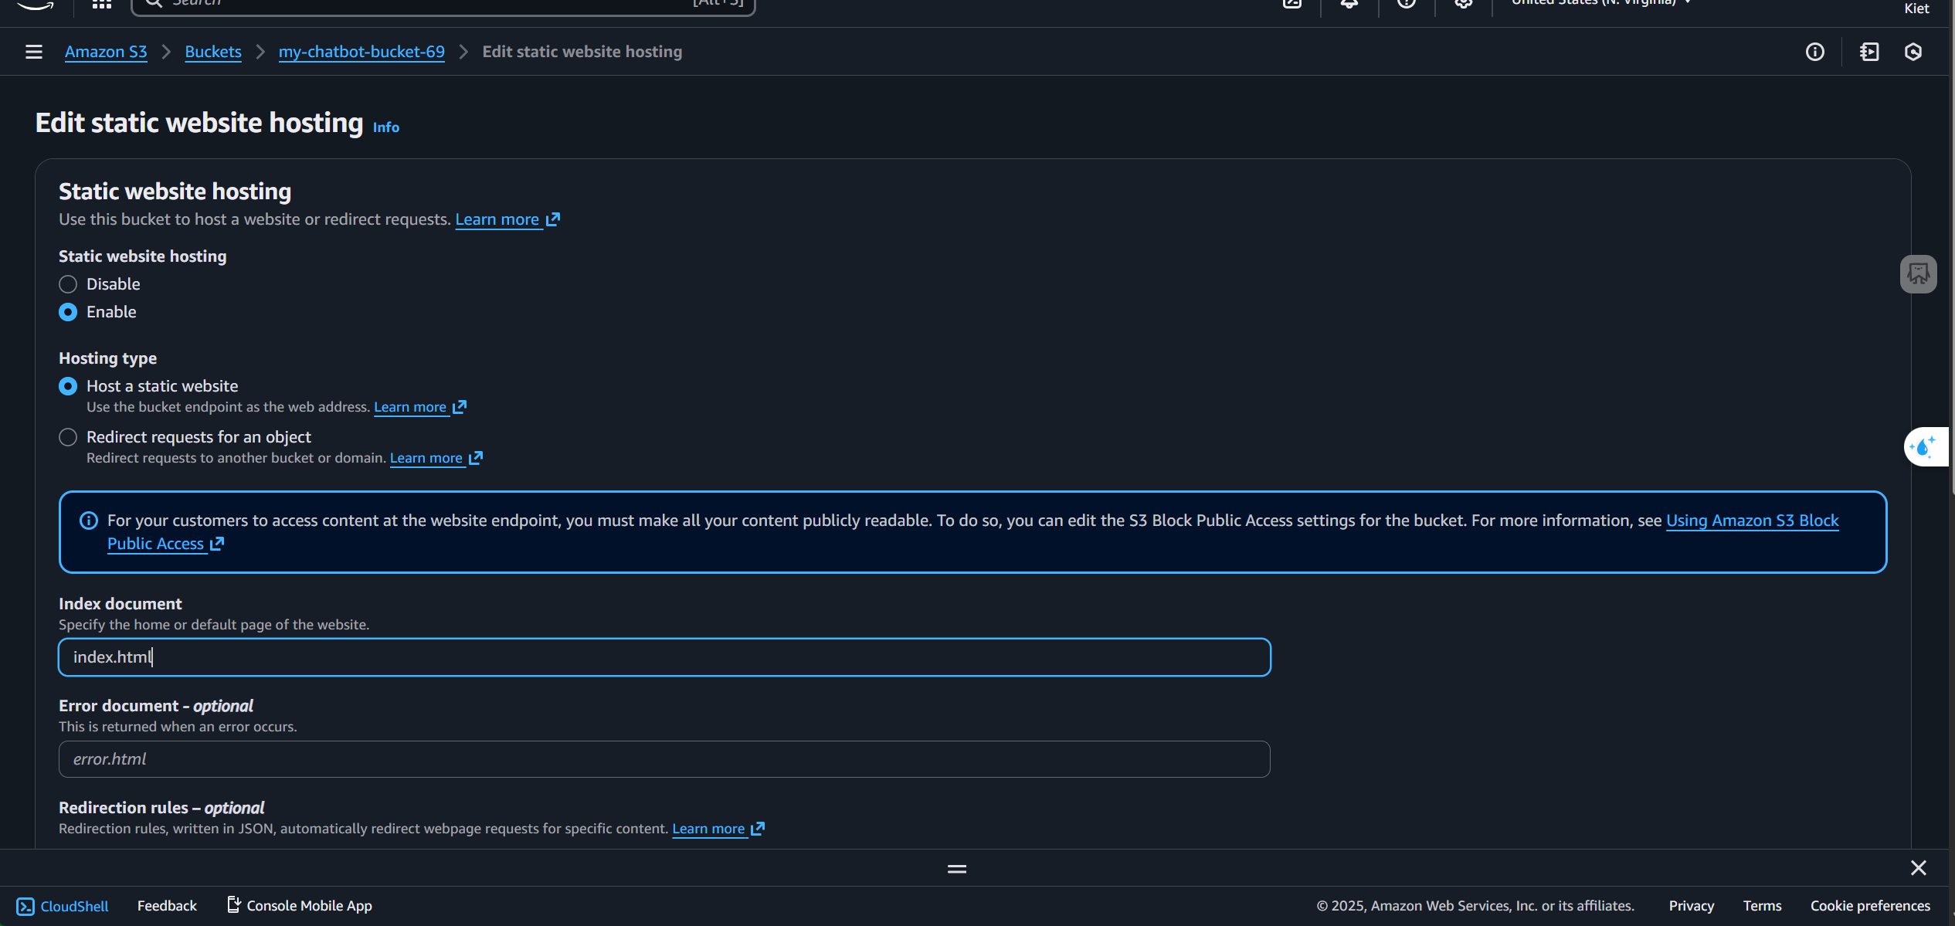Click the info panel icon in breadcrumb bar
This screenshot has width=1955, height=926.
[1814, 52]
